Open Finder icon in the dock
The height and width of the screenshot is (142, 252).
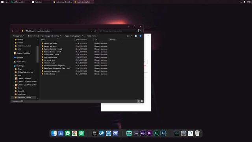[x=54, y=133]
